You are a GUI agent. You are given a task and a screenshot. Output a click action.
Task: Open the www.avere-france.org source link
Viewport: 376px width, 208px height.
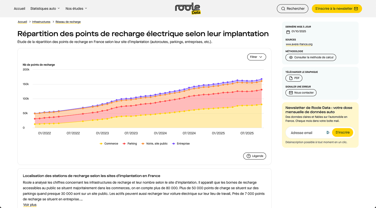click(x=299, y=44)
